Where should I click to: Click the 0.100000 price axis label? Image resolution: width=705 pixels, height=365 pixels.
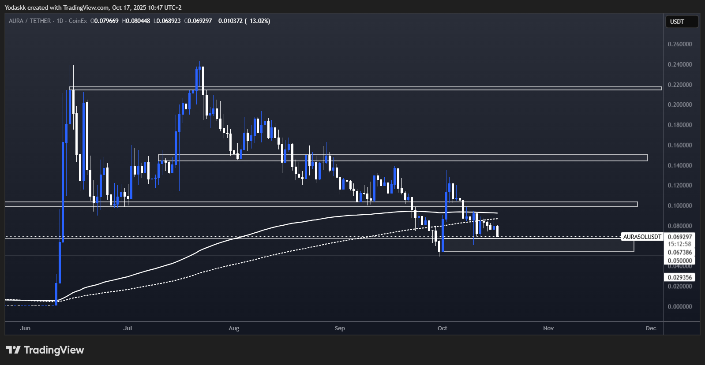tap(680, 205)
